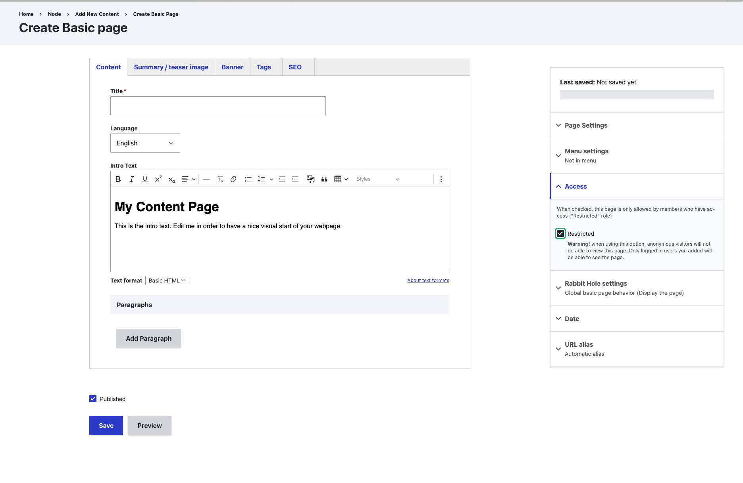Click the decrease indent icon
Screen dimensions: 743x483
[x=295, y=179]
